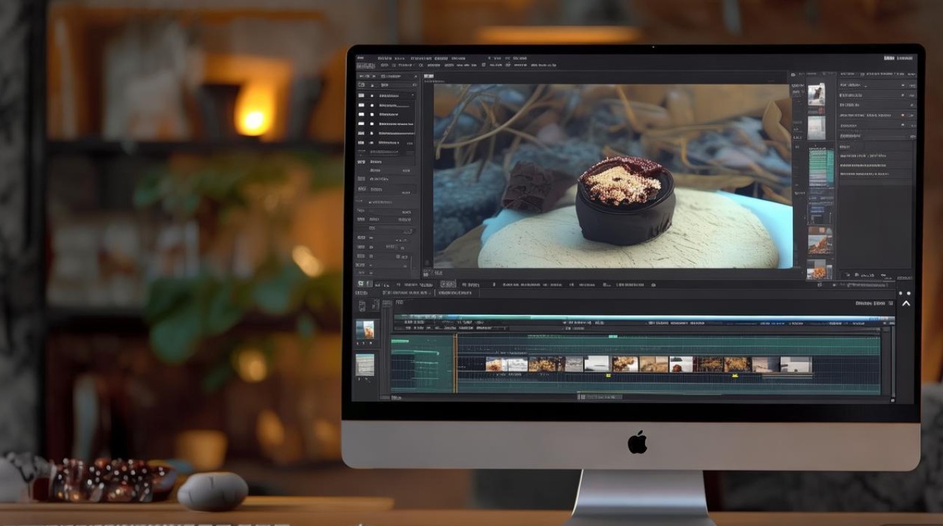Viewport: 943px width, 526px height.
Task: Select the lower clip thumbnail left of the timeline
Action: click(x=365, y=364)
